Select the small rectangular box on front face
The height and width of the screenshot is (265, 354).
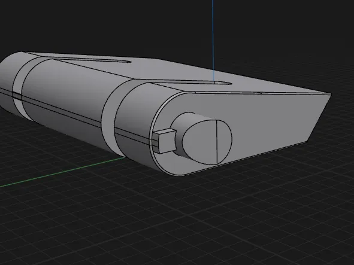[x=165, y=141]
